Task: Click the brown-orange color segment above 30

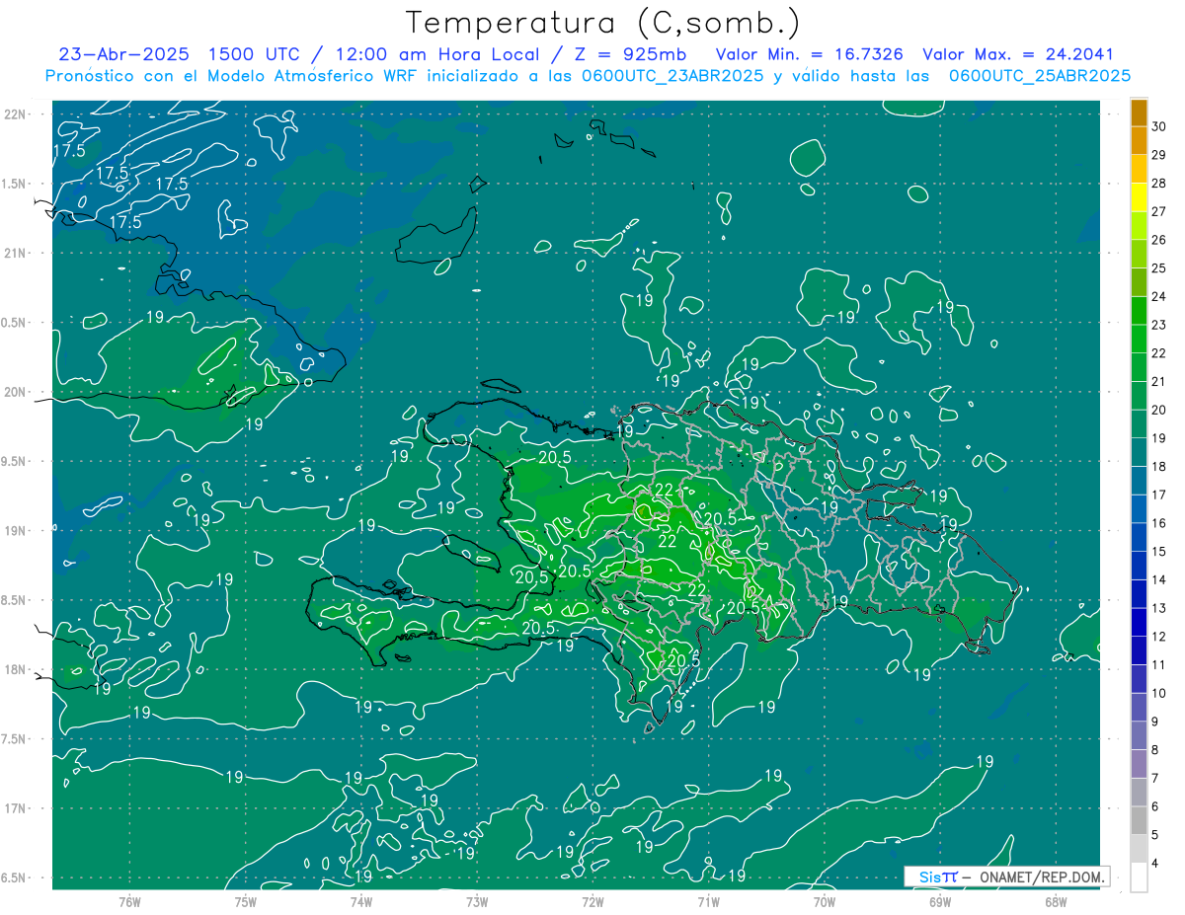Action: (1140, 113)
